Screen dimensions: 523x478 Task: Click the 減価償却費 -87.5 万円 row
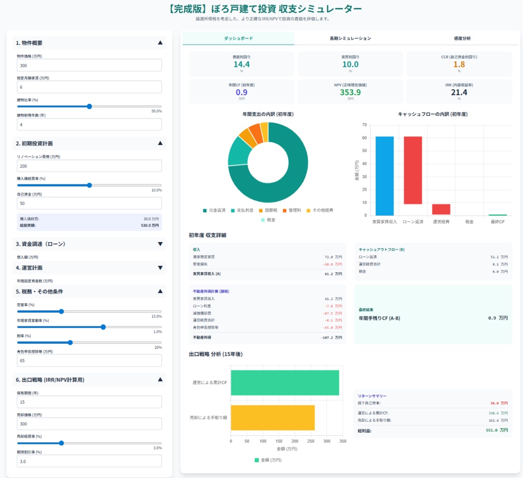(x=268, y=313)
